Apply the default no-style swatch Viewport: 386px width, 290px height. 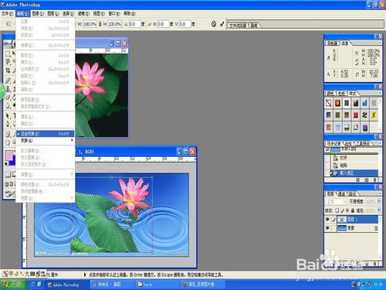point(329,103)
